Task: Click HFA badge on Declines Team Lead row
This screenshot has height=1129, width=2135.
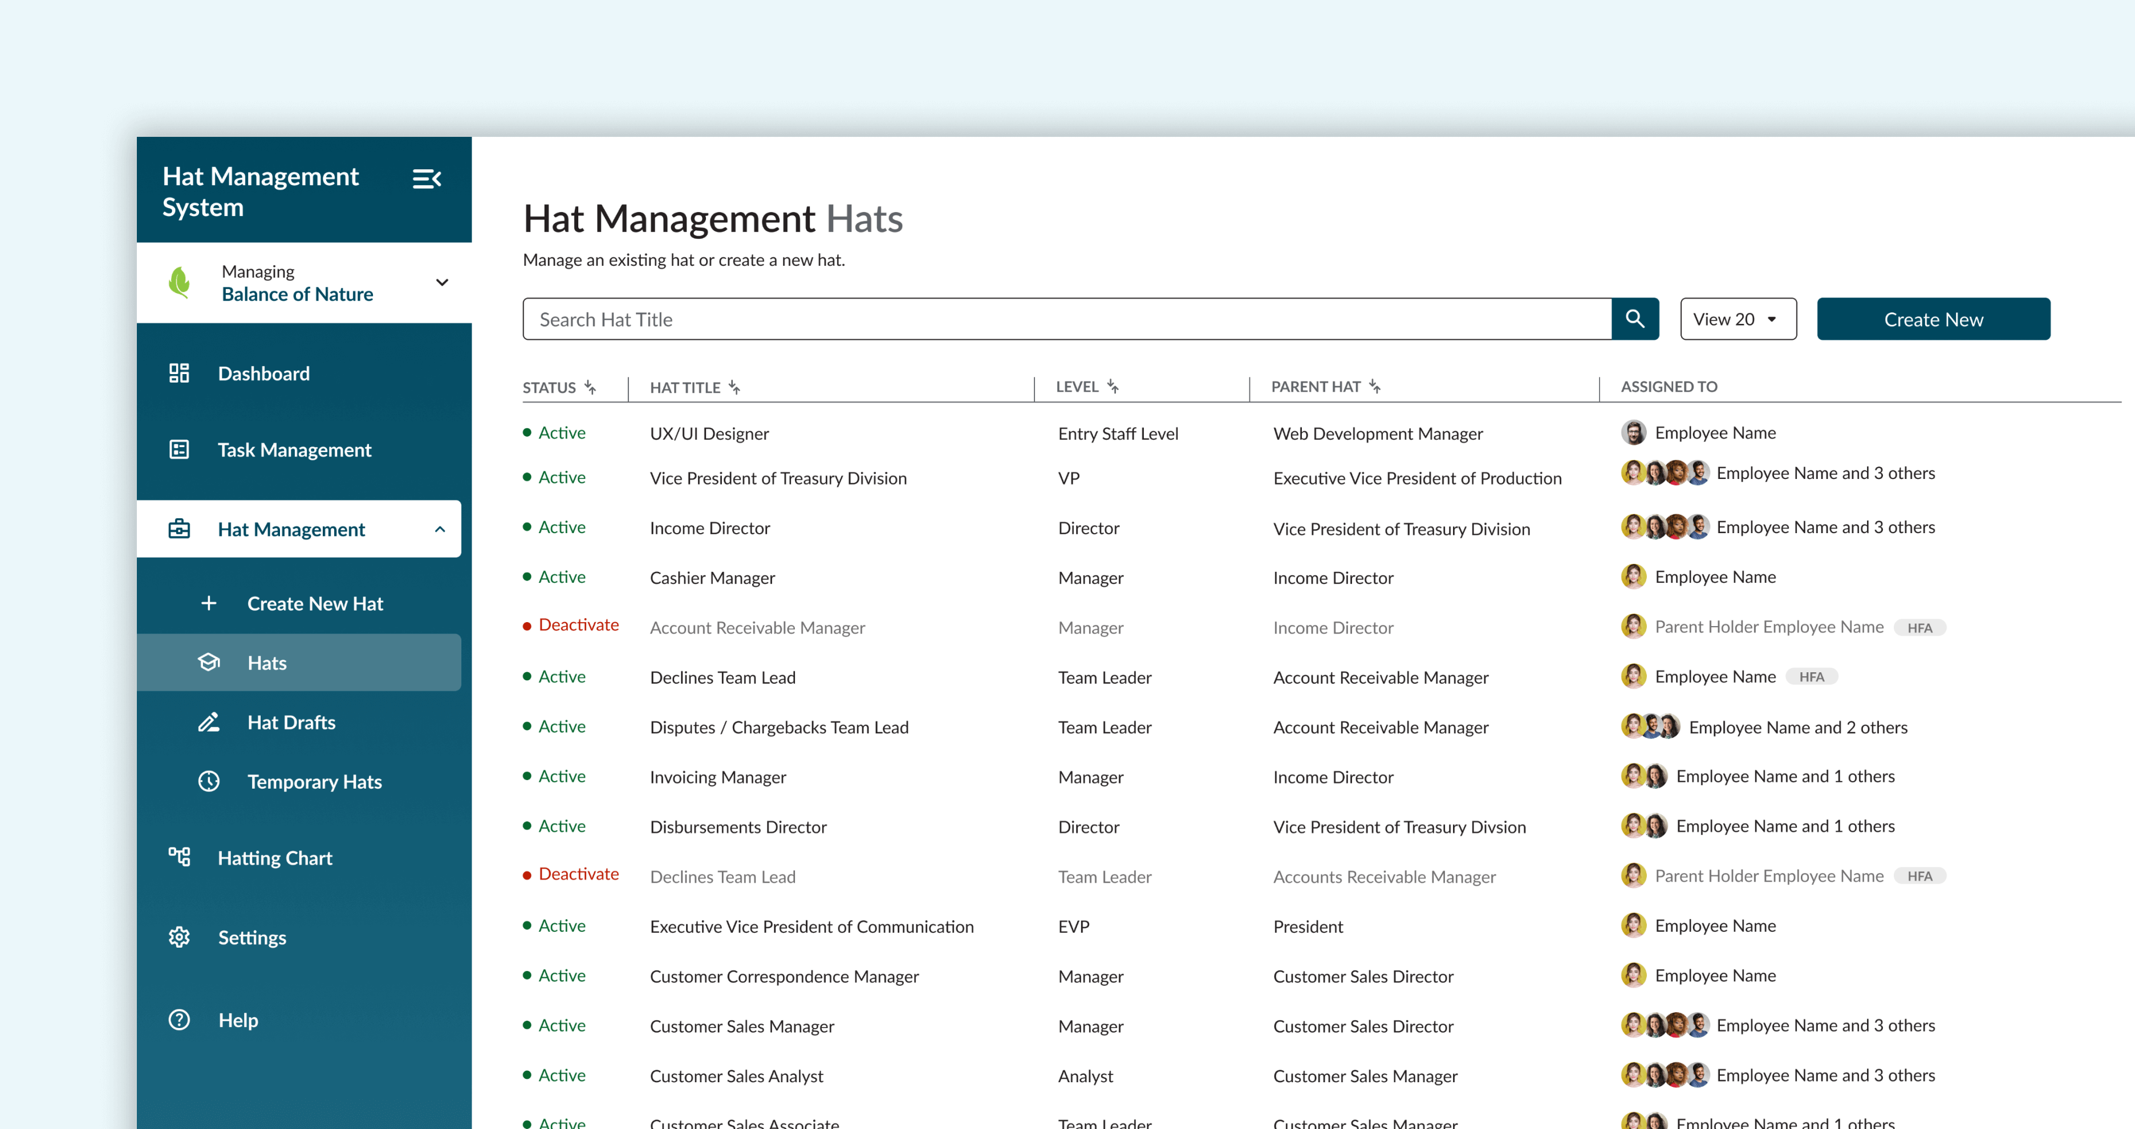Action: point(1811,677)
